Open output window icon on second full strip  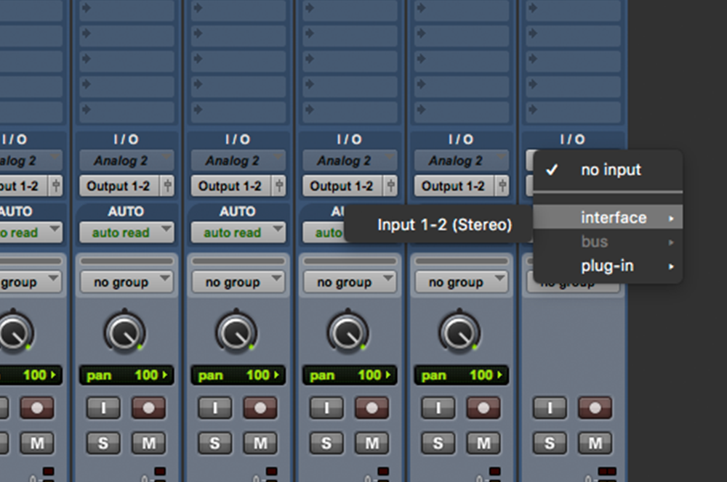coord(279,186)
